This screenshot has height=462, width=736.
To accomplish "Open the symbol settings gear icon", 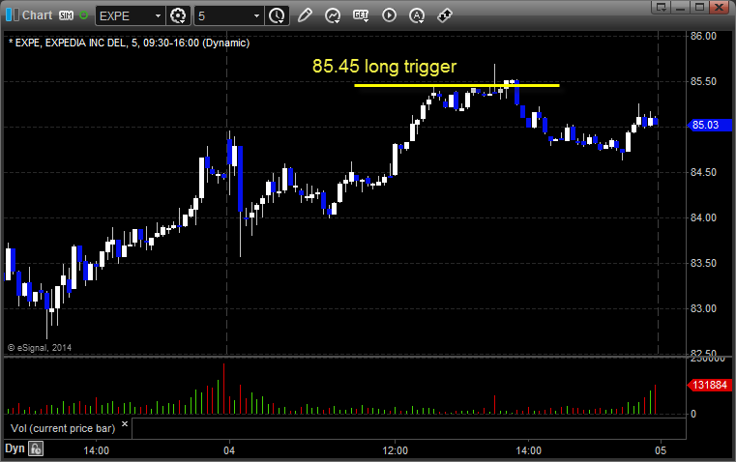I will [x=178, y=15].
